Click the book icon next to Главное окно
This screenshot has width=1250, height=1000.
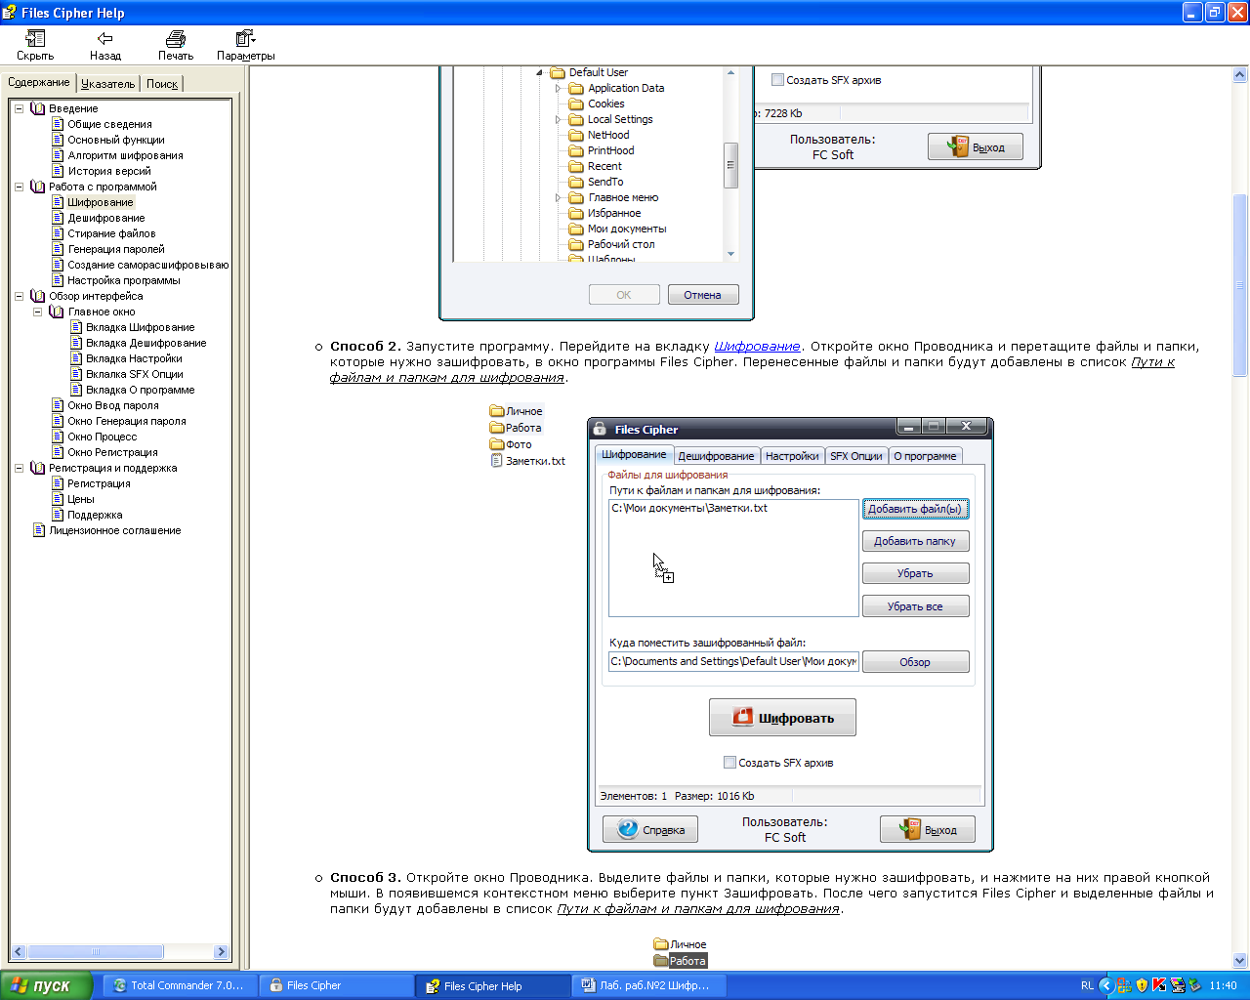[x=57, y=312]
